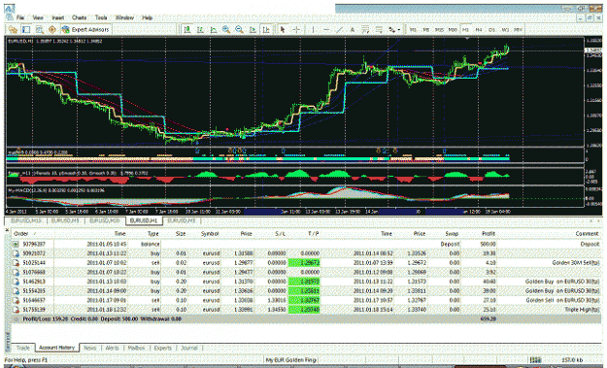Screen dimensions: 607x368
Task: Open the Window menu
Action: (x=124, y=17)
